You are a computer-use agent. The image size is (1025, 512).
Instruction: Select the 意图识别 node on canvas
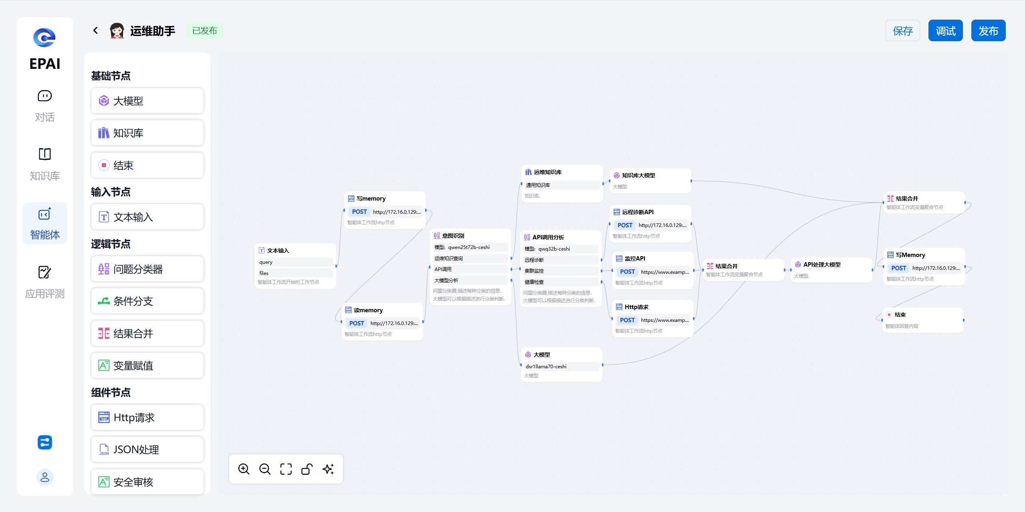click(453, 236)
